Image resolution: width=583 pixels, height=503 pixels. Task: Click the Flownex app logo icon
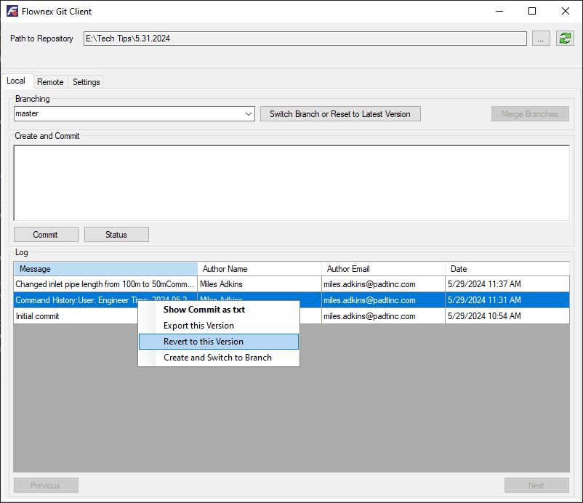click(x=12, y=11)
